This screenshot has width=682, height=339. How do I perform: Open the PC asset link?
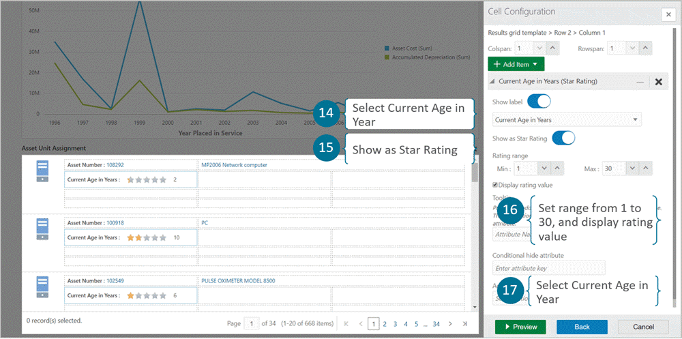(x=205, y=223)
